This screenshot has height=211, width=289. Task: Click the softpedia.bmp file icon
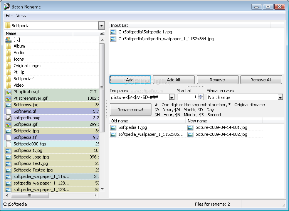pyautogui.click(x=8, y=118)
